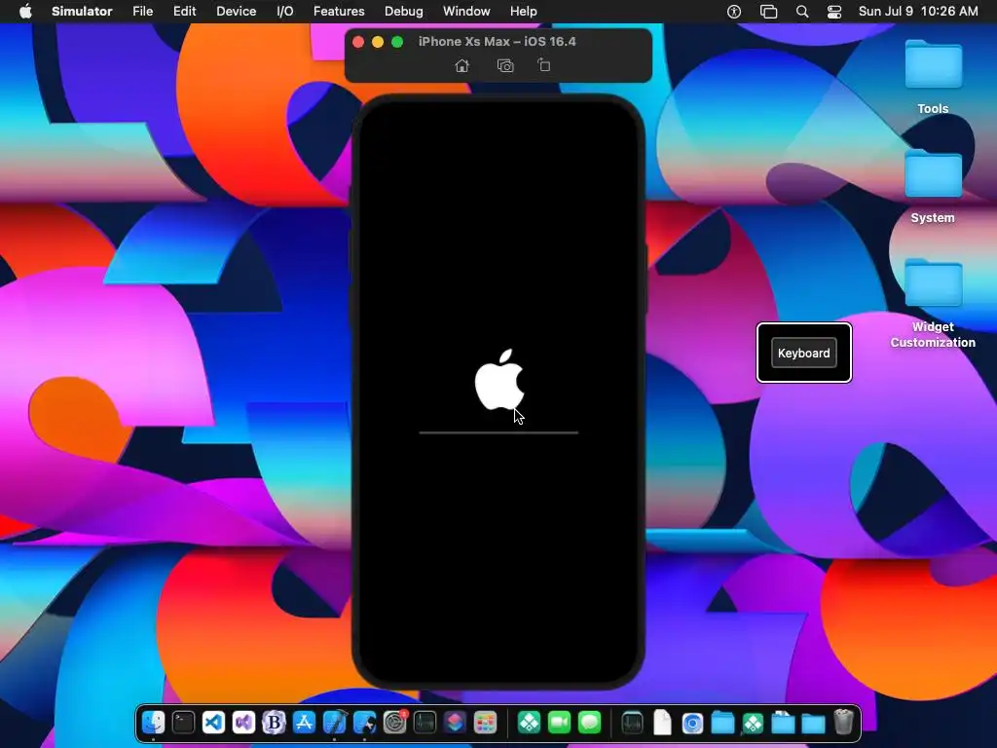Image resolution: width=997 pixels, height=748 pixels.
Task: Click the date and time in the menu bar
Action: pos(918,11)
